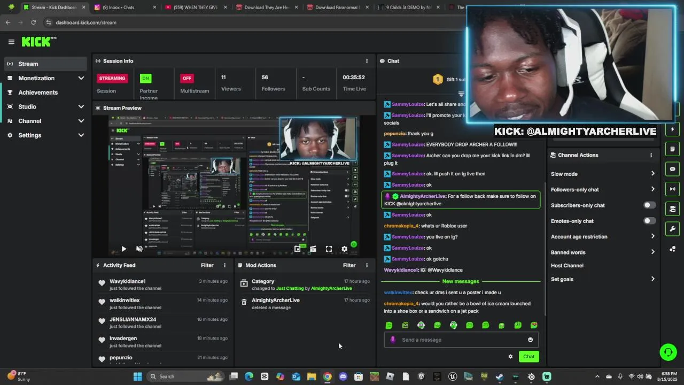This screenshot has width=684, height=385.
Task: Open Account age restriction options arrow
Action: click(x=652, y=236)
